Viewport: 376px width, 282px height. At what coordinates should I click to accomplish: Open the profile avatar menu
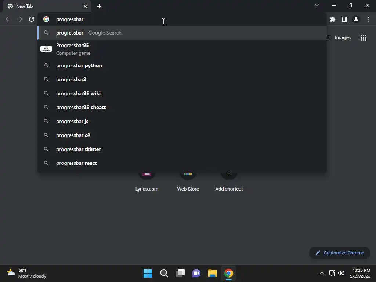(x=356, y=19)
